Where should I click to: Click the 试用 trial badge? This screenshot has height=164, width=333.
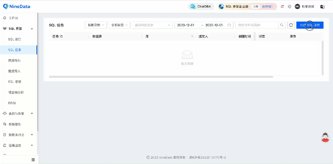[256, 6]
